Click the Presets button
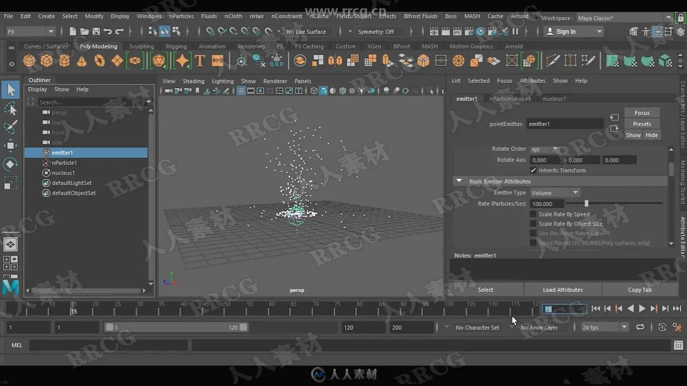Viewport: 687px width, 386px height. (642, 124)
